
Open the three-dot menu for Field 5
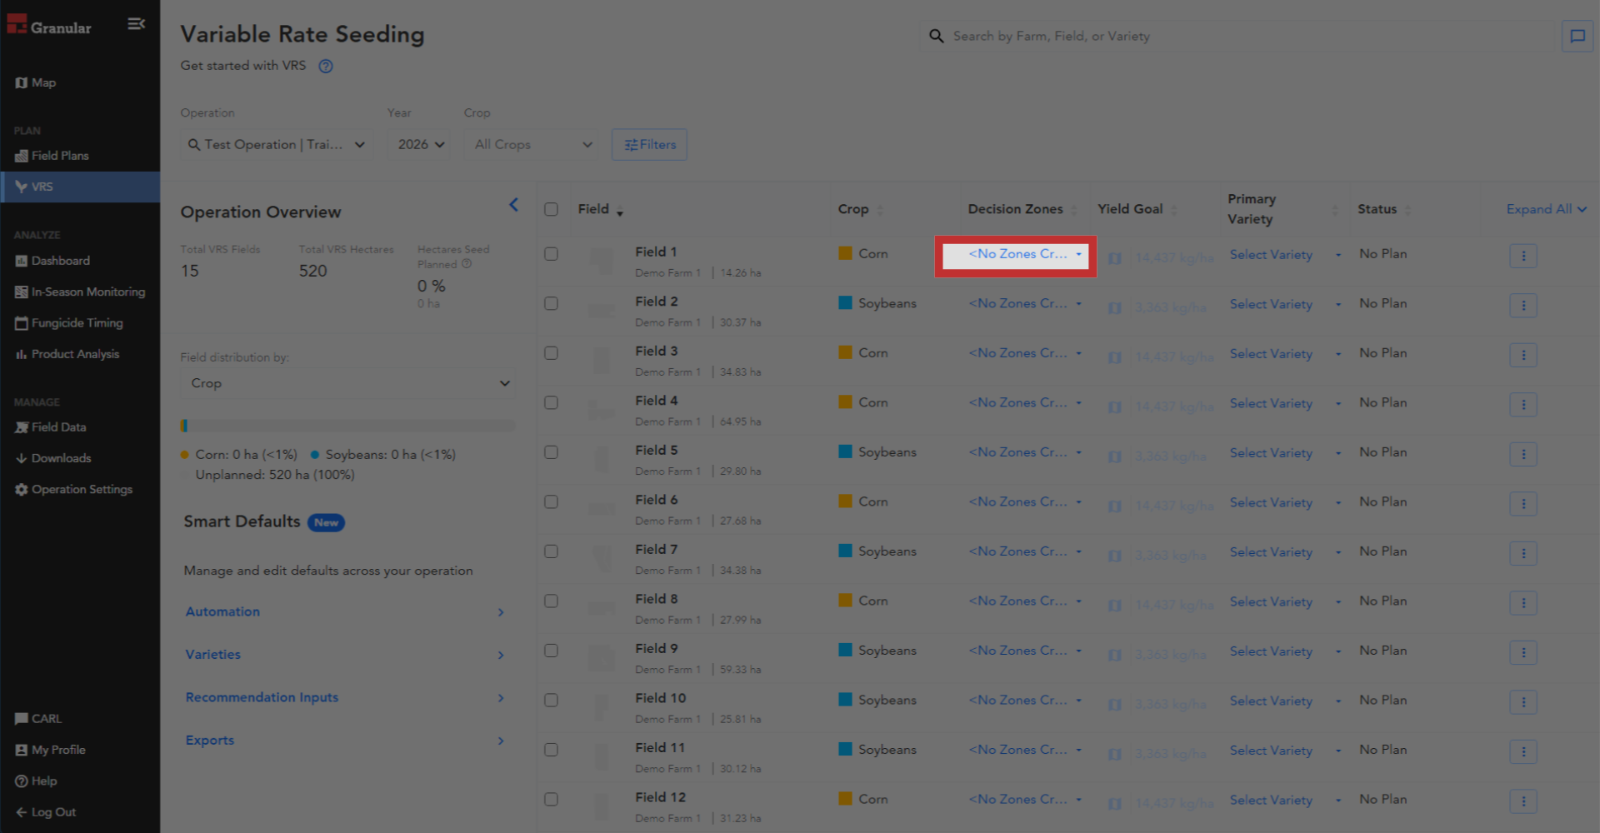tap(1523, 454)
